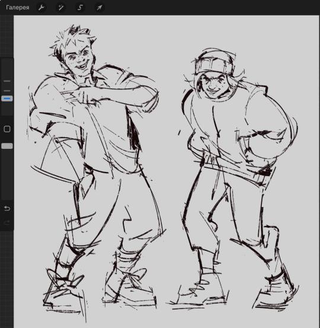Click the gray brush opacity slider handle

(7, 146)
